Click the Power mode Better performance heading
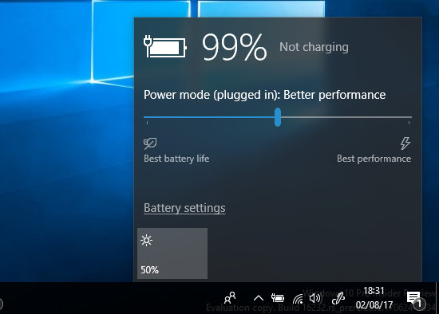 264,95
